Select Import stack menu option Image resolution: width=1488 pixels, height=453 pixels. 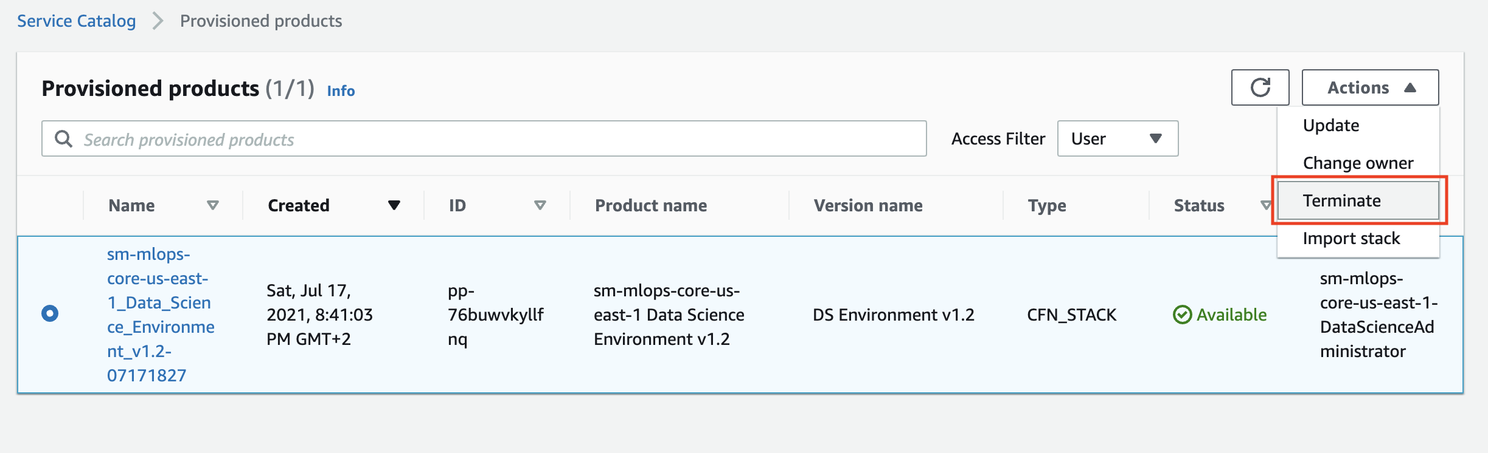click(1351, 239)
